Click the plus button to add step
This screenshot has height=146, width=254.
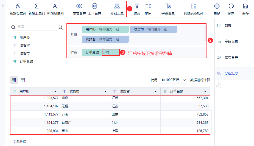(219, 86)
